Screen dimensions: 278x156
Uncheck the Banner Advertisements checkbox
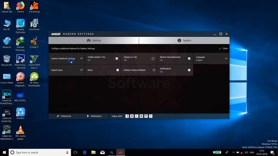tap(189, 58)
